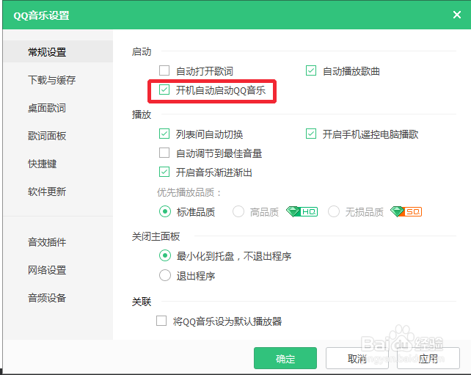
Task: Select 最小化到托盘，不退出程序 radio
Action: (165, 255)
